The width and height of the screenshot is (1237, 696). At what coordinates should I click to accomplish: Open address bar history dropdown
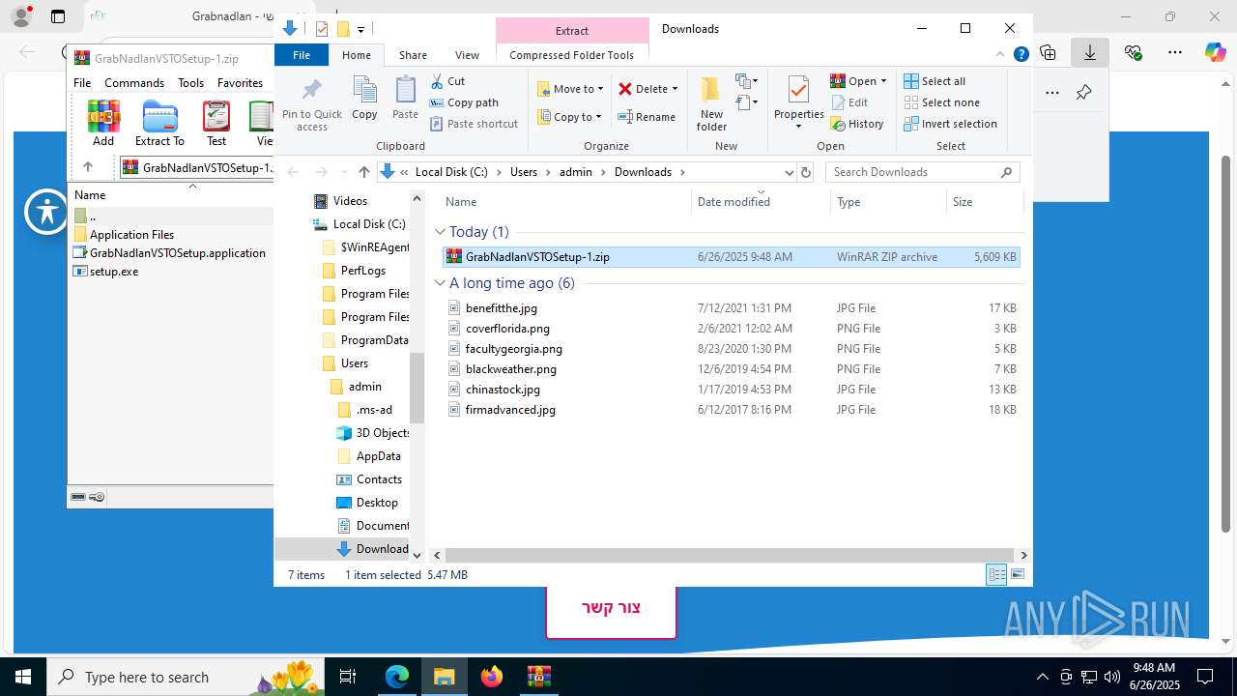790,172
